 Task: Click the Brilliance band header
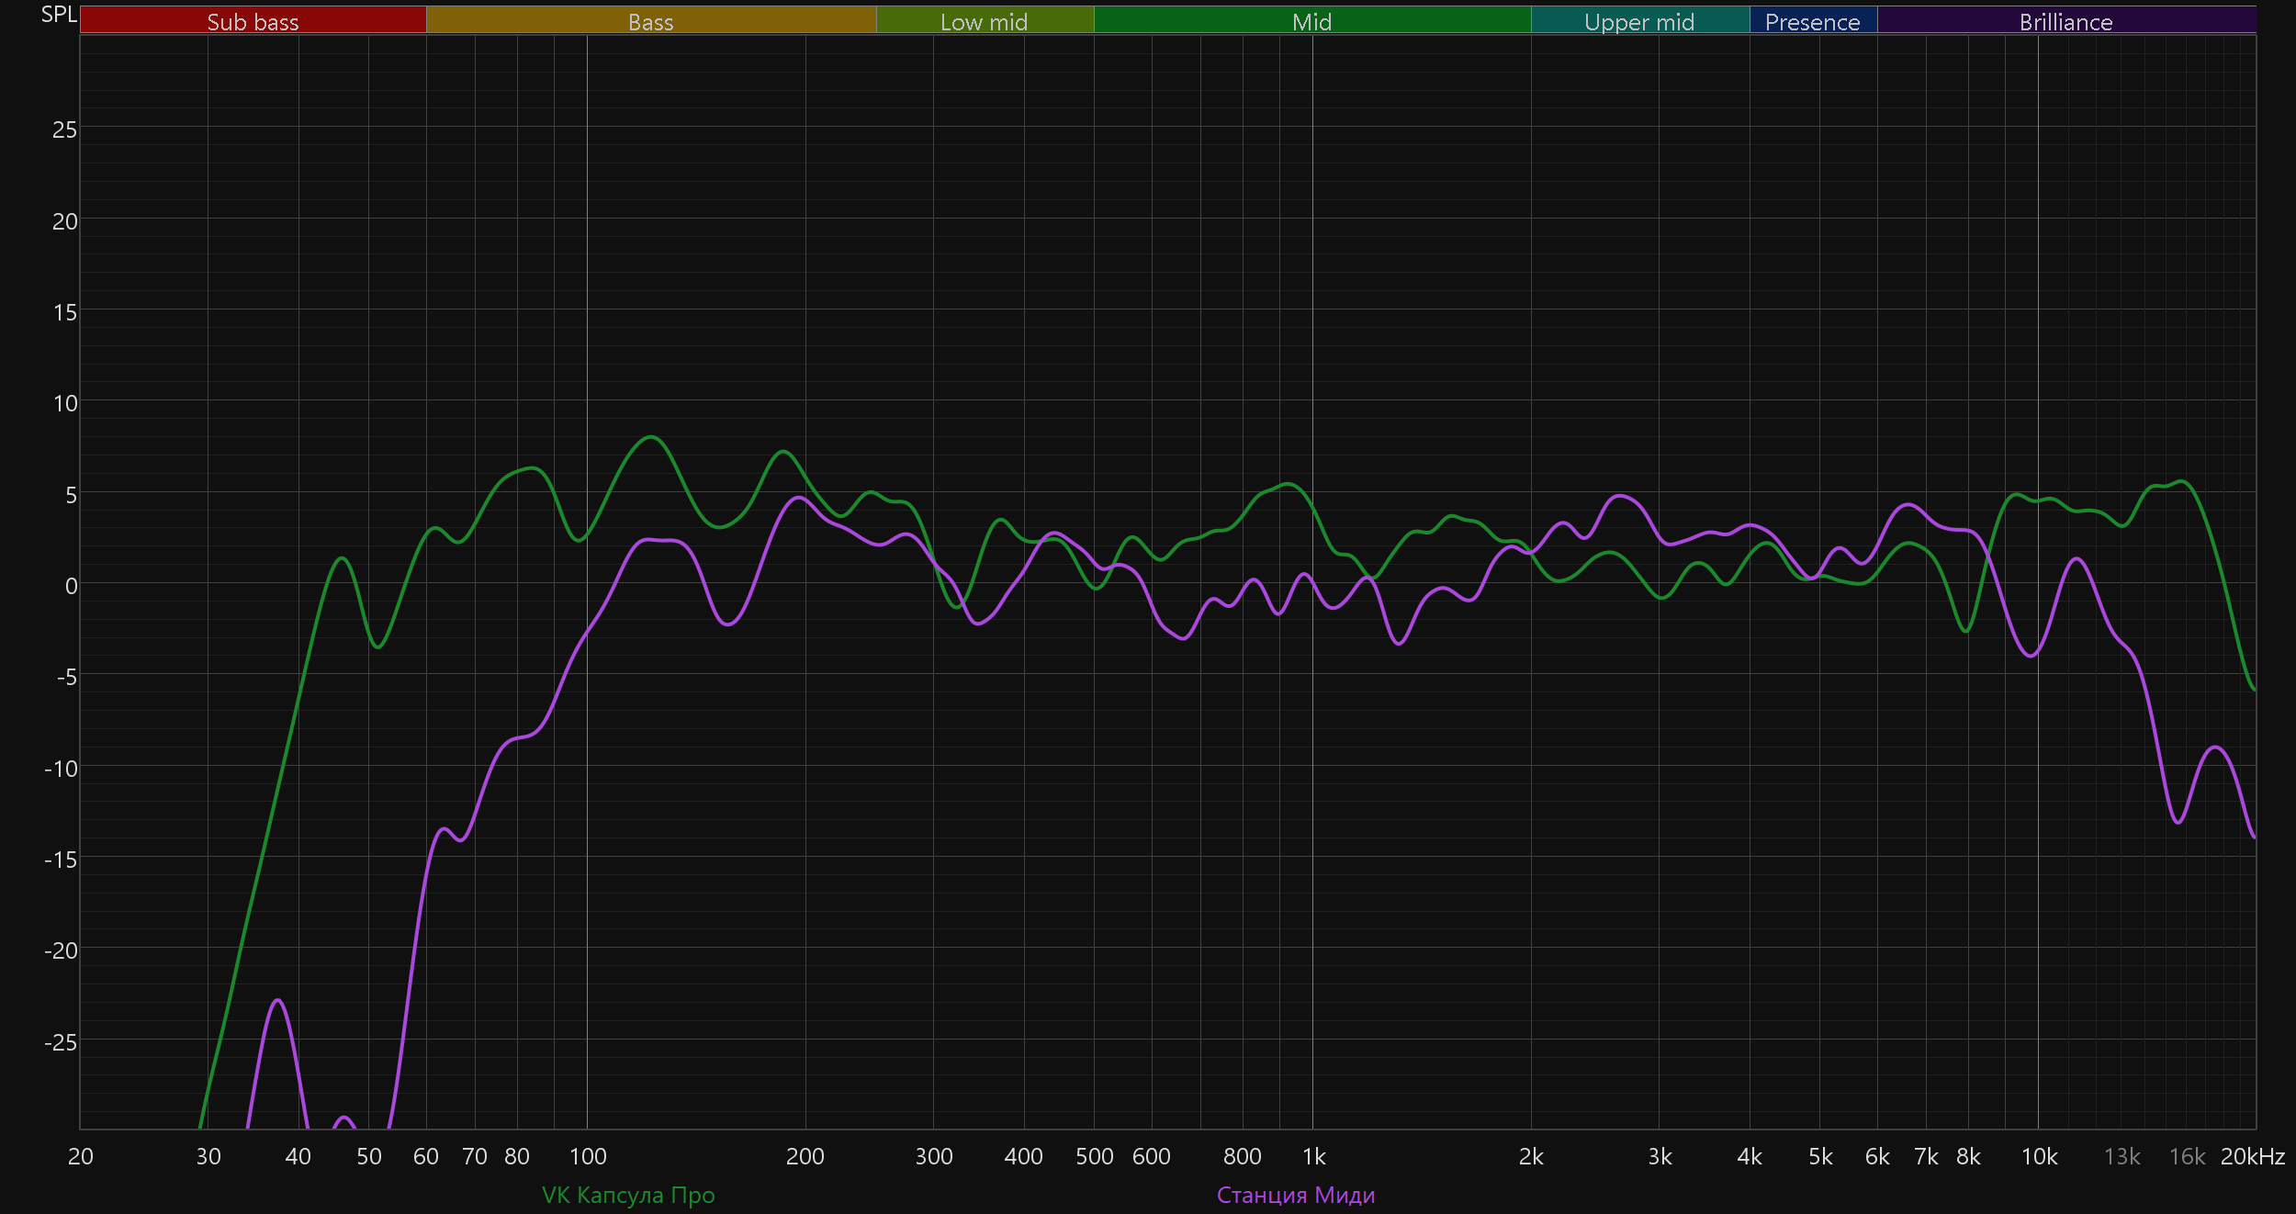(x=2065, y=21)
